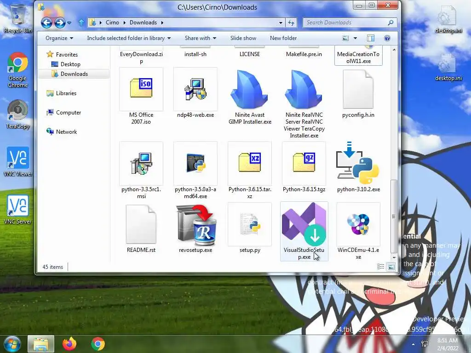This screenshot has height=353, width=471.
Task: Open the Organize dropdown menu
Action: (x=59, y=38)
